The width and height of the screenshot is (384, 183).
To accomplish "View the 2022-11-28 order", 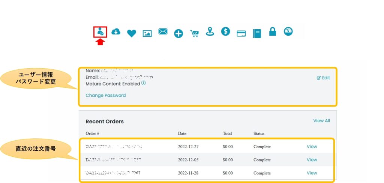I will (x=312, y=173).
